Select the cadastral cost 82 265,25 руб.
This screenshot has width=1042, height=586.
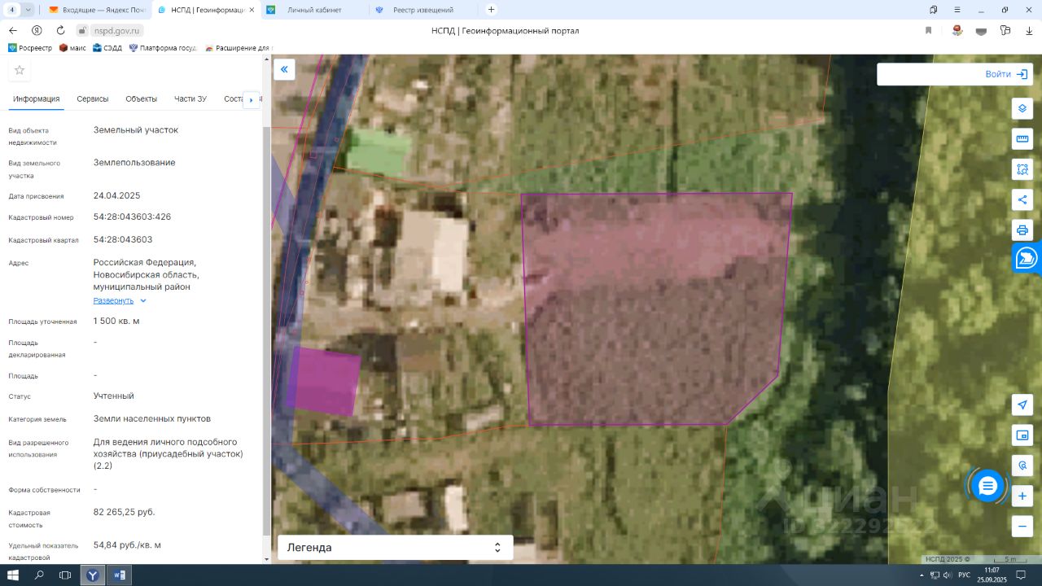(125, 512)
